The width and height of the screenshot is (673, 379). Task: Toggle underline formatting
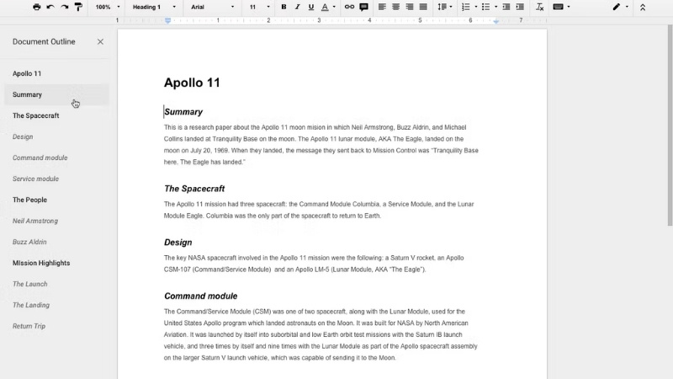310,7
